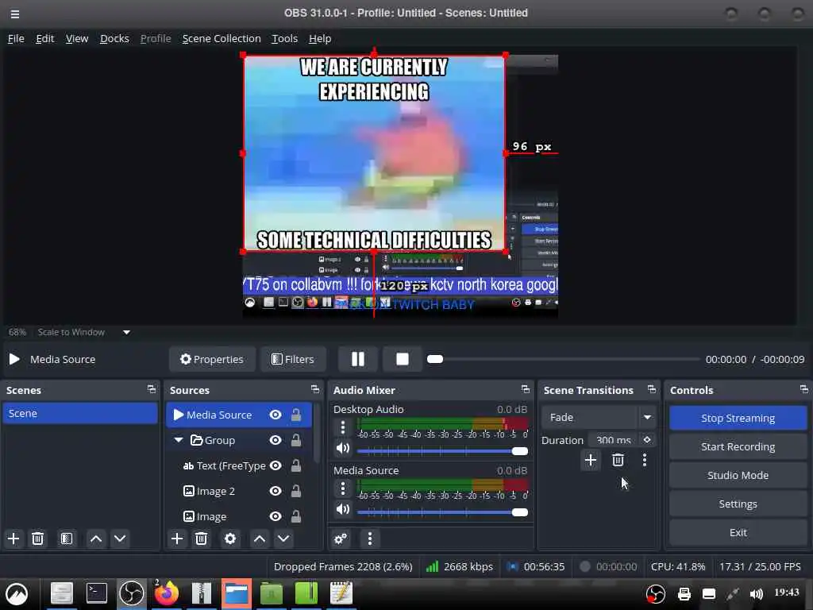Add a new scene with plus icon
The height and width of the screenshot is (610, 813).
point(13,539)
